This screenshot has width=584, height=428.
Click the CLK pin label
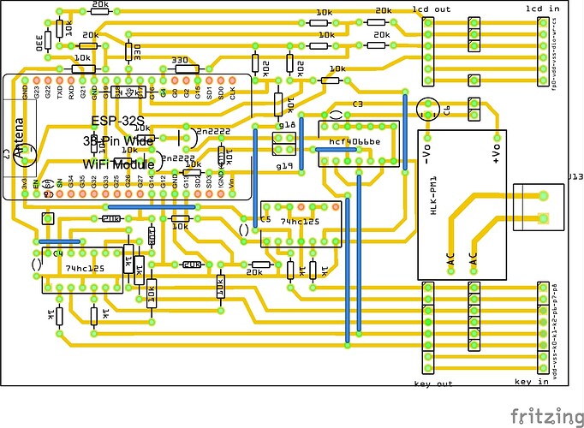[232, 92]
